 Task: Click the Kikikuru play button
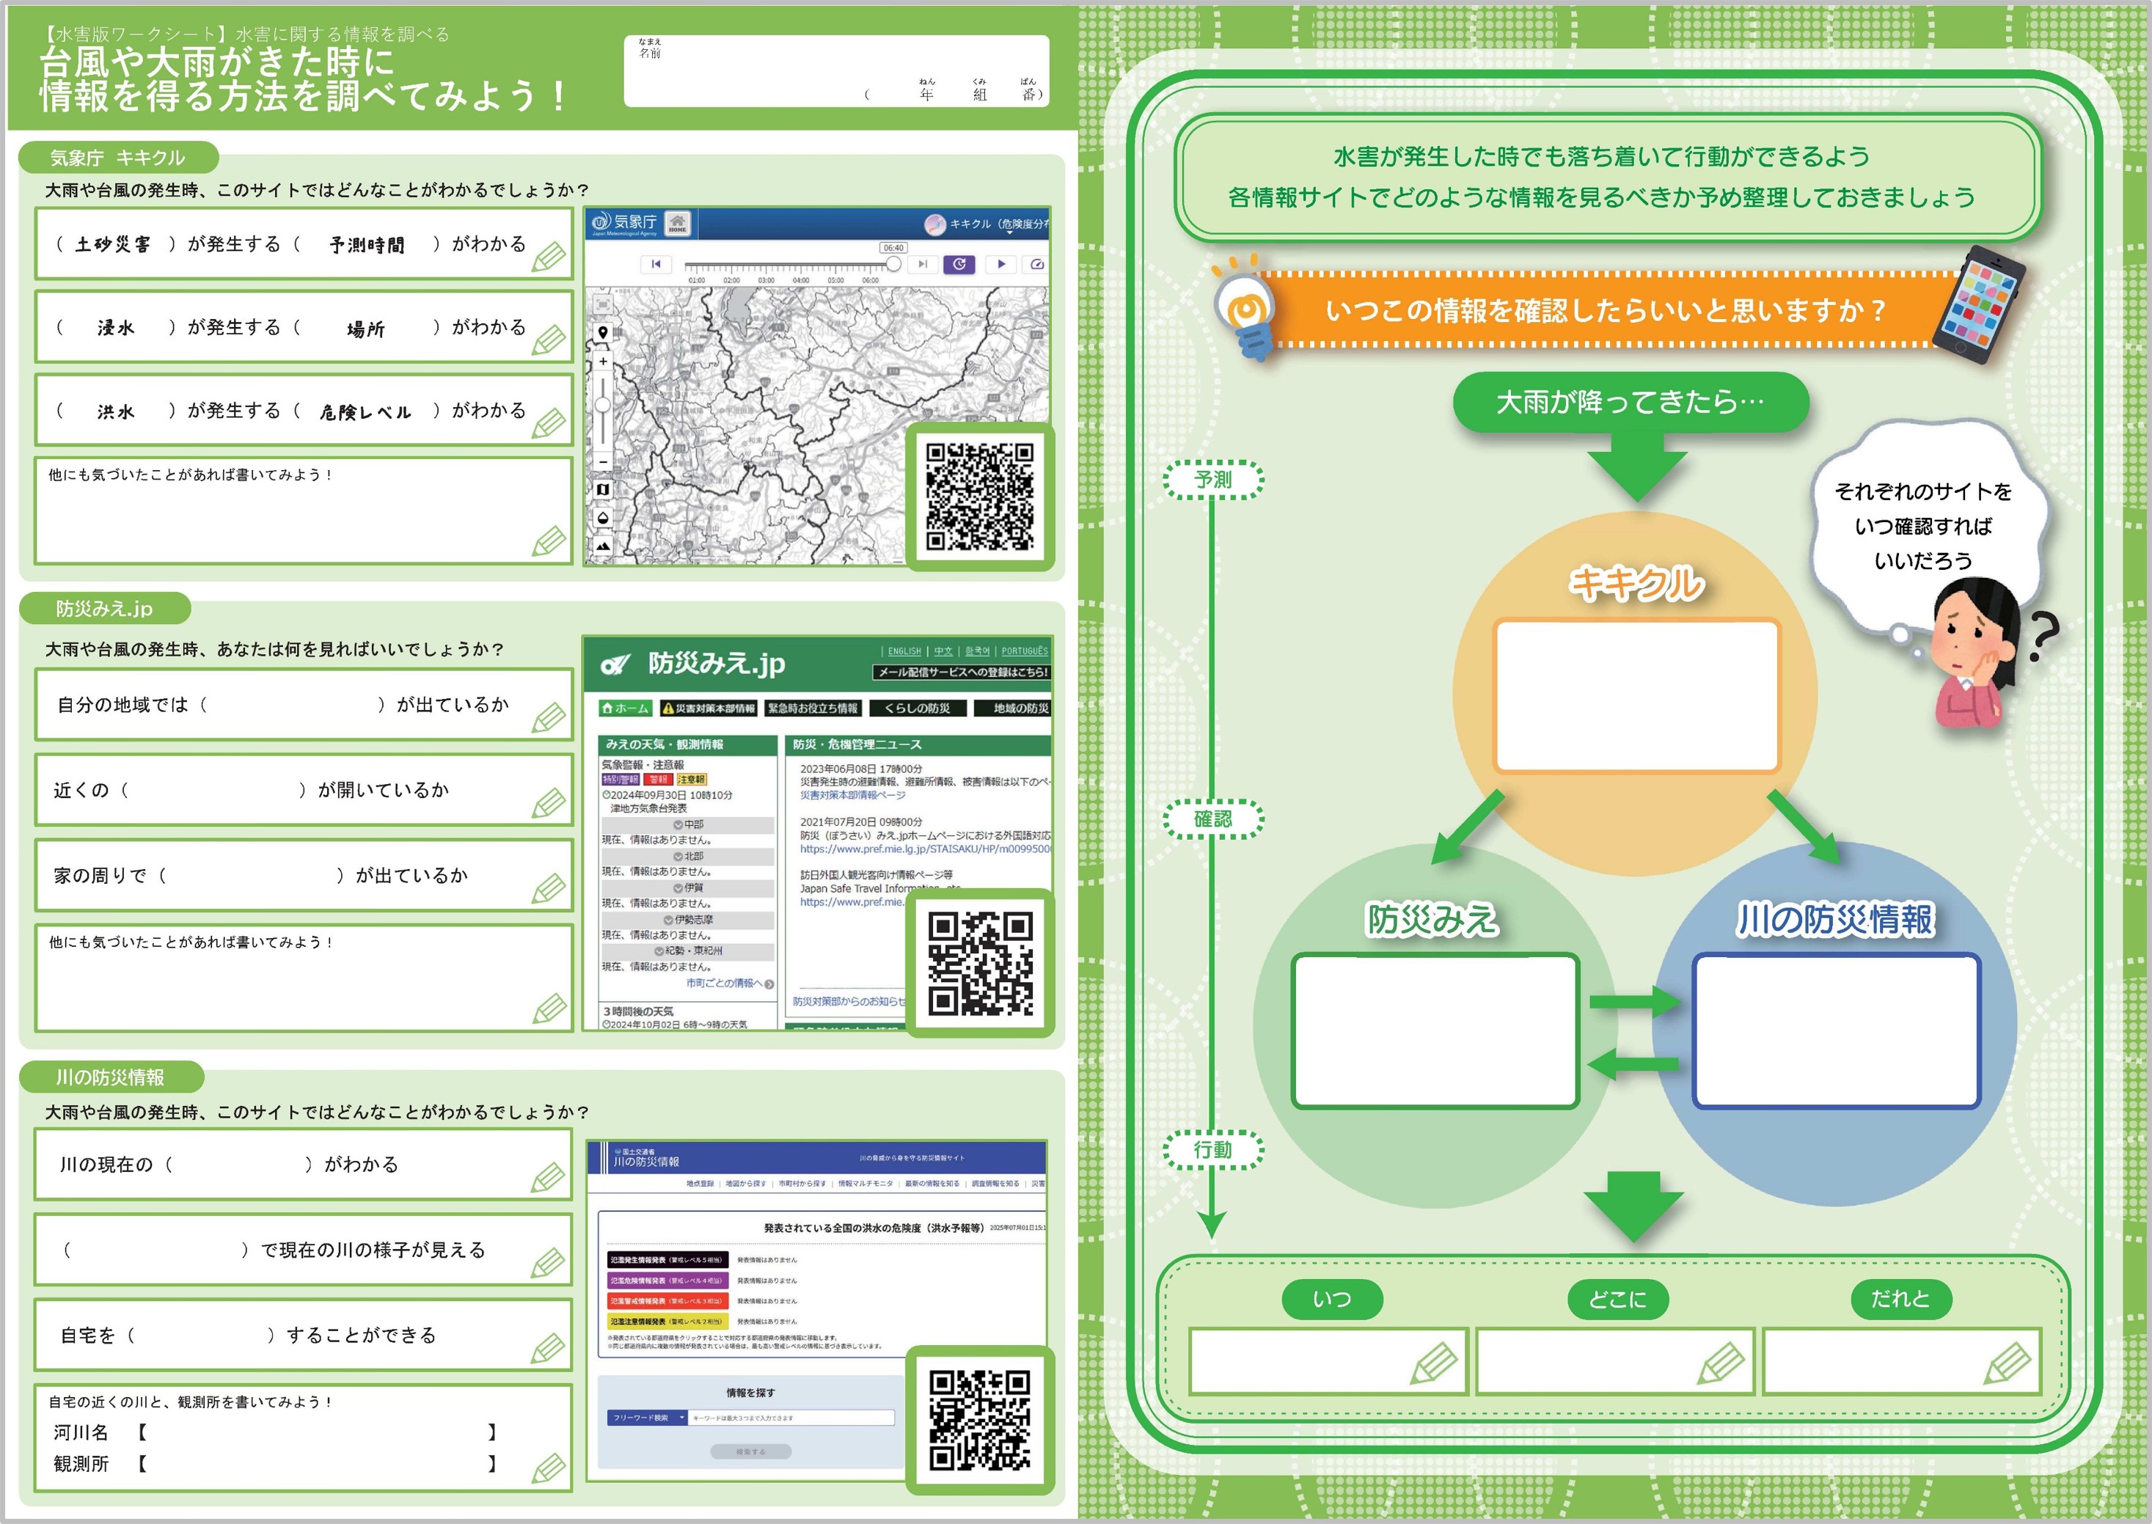click(1000, 265)
